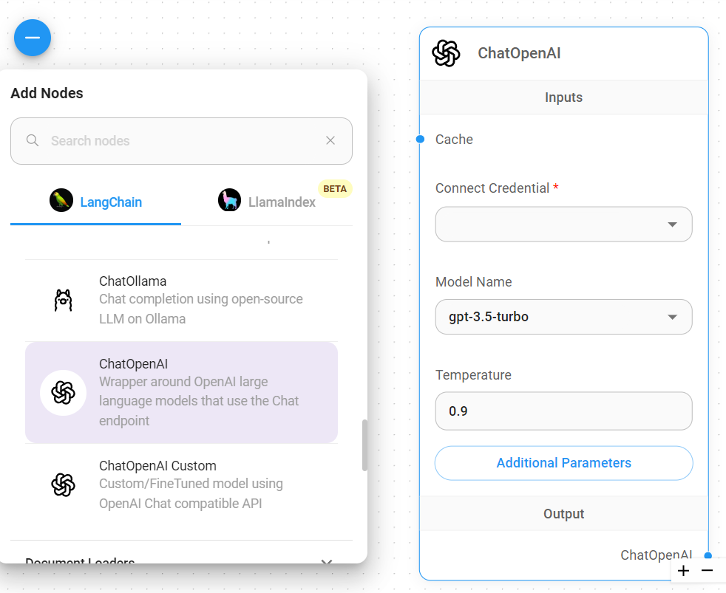Click the ChatOpenAI logo in node list

pos(64,392)
